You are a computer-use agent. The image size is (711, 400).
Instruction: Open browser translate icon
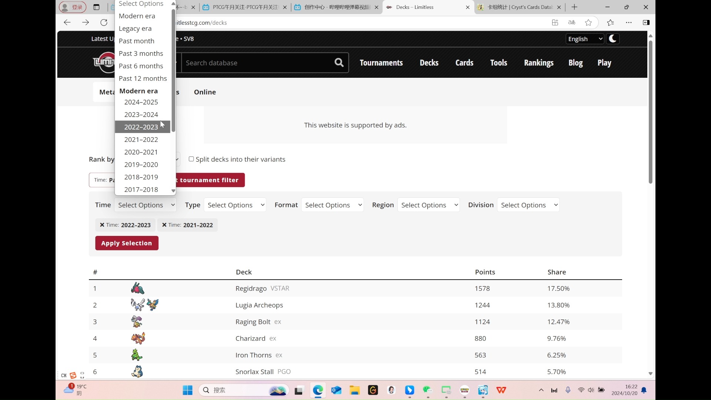pyautogui.click(x=572, y=23)
